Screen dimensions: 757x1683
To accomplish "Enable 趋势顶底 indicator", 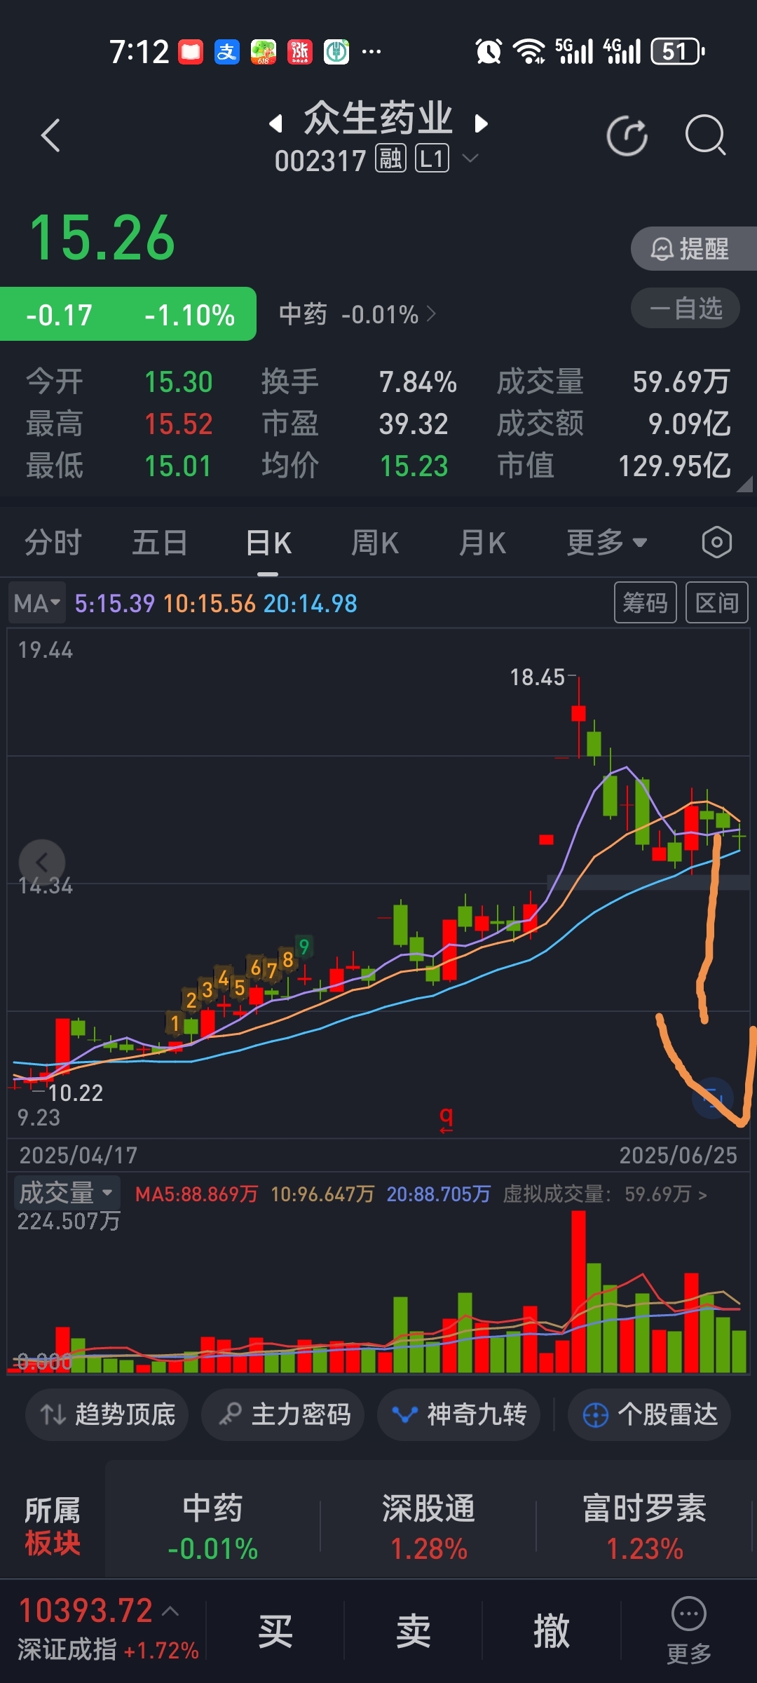I will [107, 1414].
